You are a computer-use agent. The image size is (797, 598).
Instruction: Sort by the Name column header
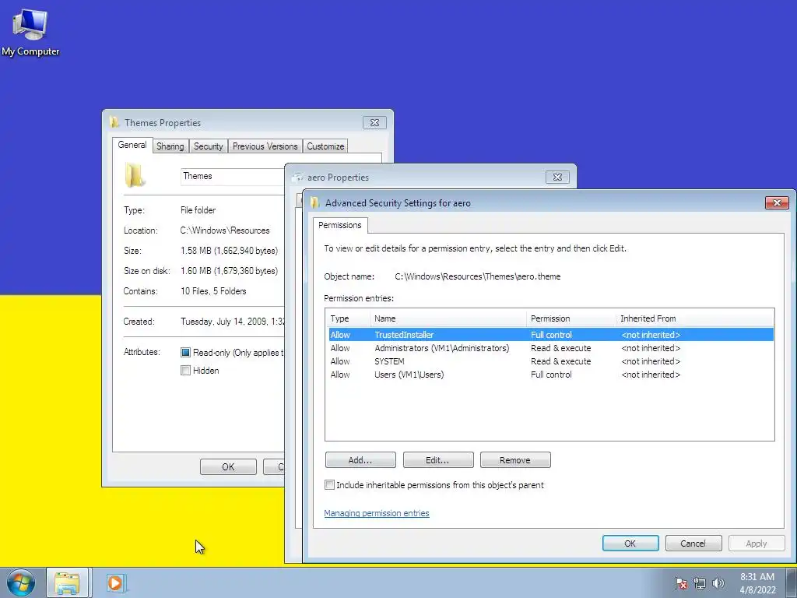tap(448, 318)
